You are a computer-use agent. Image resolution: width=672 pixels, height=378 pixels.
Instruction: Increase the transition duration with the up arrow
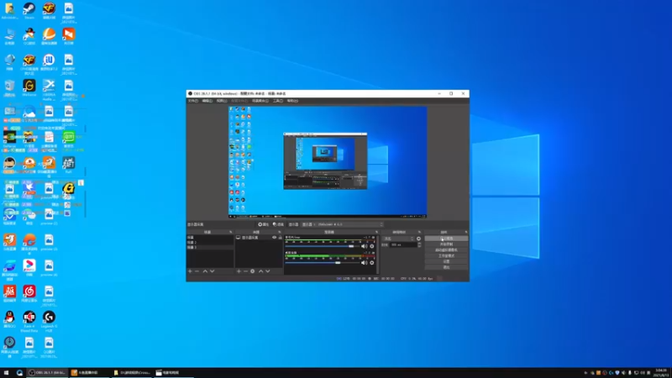pos(419,244)
